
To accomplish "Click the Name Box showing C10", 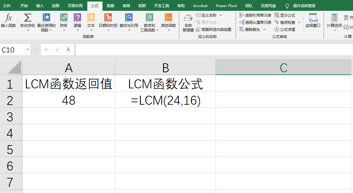I will [x=13, y=50].
